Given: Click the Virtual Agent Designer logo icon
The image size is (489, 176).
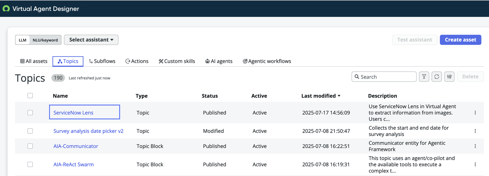Looking at the screenshot, I should click(6, 9).
